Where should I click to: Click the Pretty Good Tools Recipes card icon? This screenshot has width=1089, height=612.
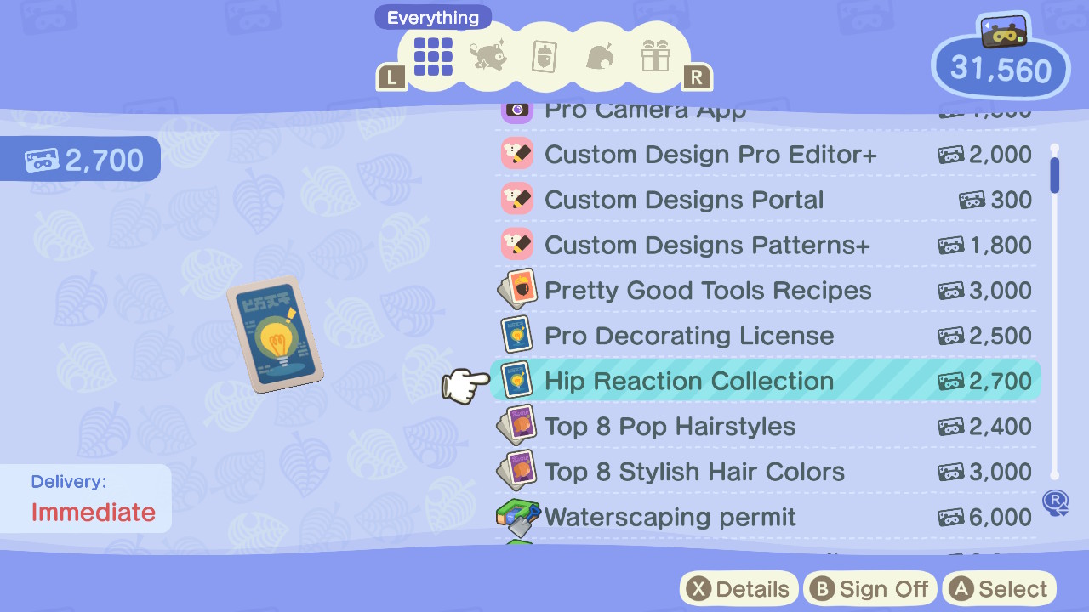(517, 290)
